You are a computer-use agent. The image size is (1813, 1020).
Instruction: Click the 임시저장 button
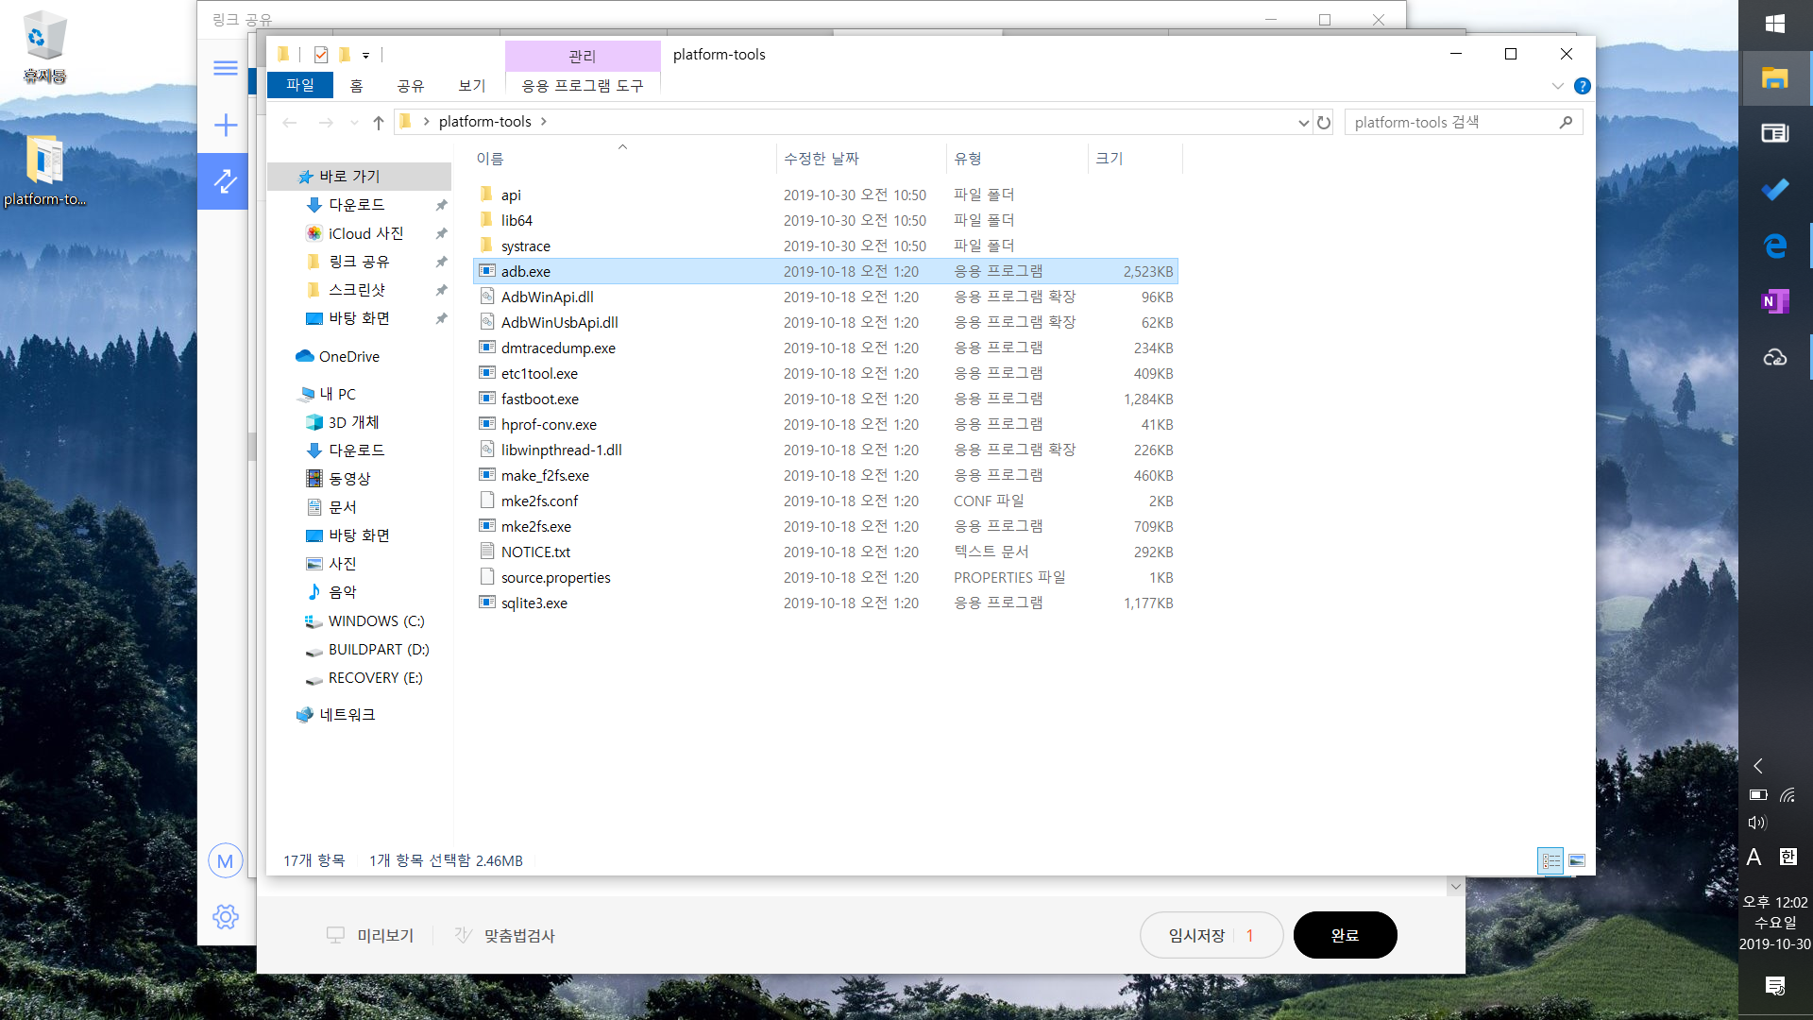(1196, 935)
